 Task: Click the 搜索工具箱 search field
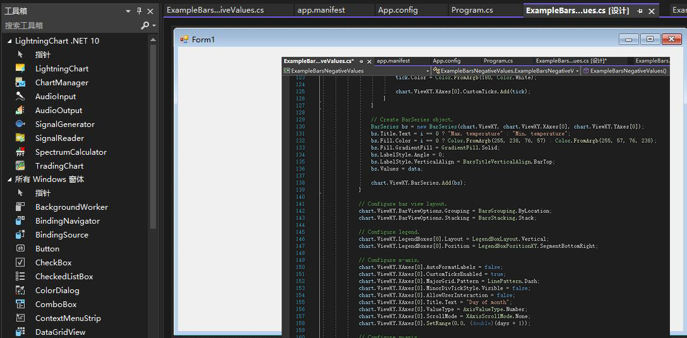tap(70, 26)
